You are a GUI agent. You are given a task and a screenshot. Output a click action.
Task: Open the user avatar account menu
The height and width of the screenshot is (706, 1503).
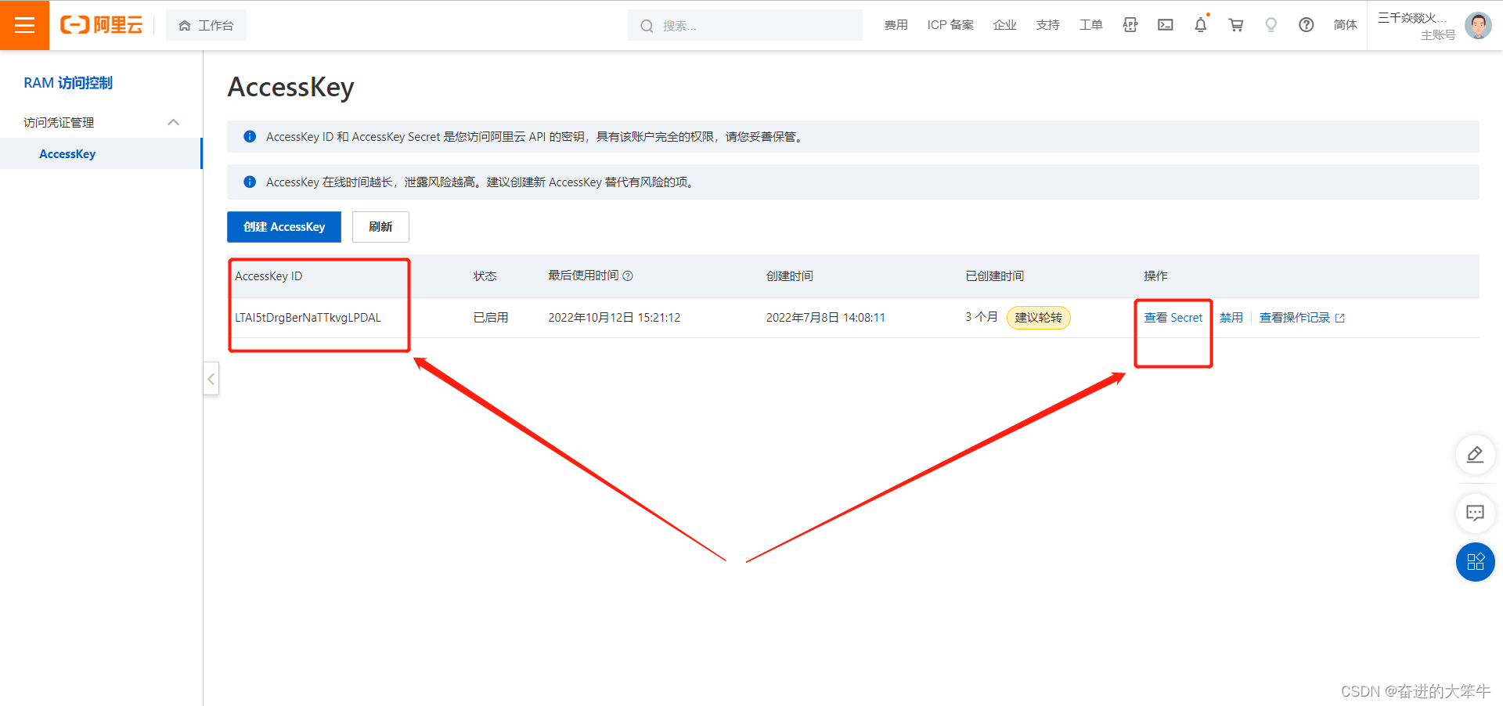tap(1478, 25)
